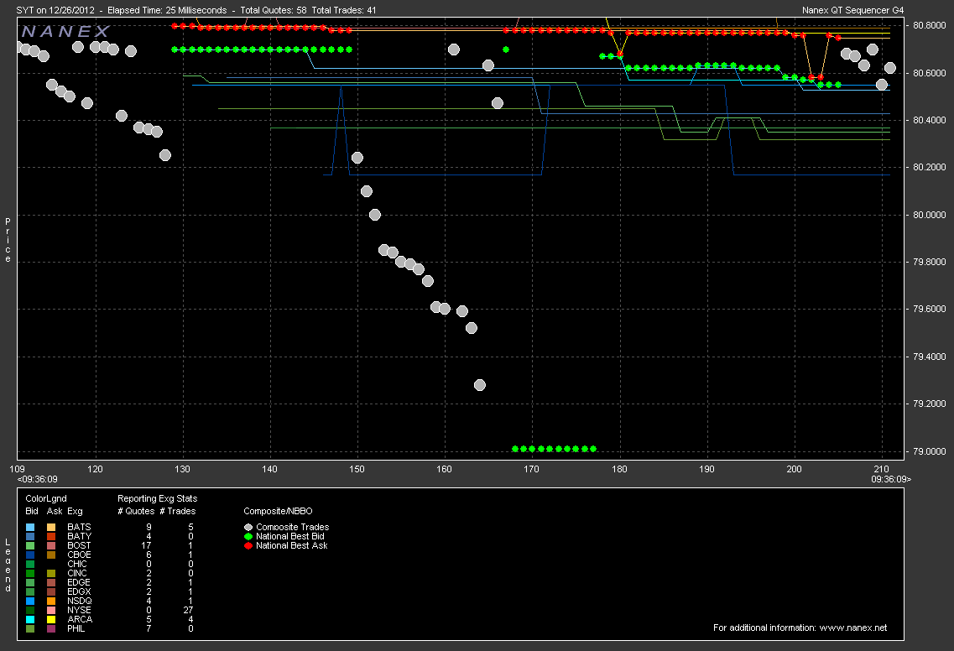The image size is (954, 651).
Task: Click the 'Reporting Exg Stats' heading
Action: [x=157, y=499]
